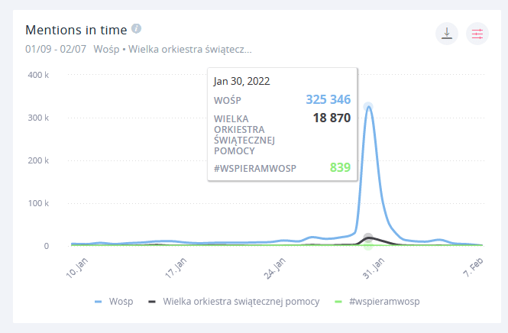Screen dimensions: 508x333
Task: Toggle the #wspieramwosp series legend label
Action: pyautogui.click(x=383, y=302)
